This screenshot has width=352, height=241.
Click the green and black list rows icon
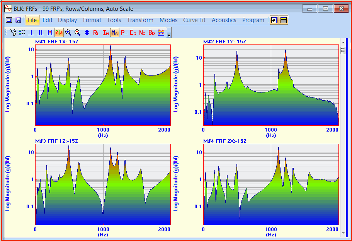tap(22, 32)
